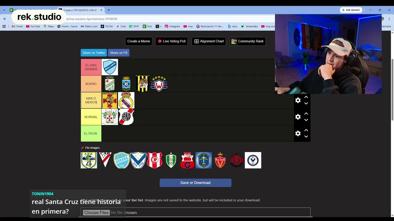
Task: Open the Instagram bookmark
Action: (x=172, y=26)
